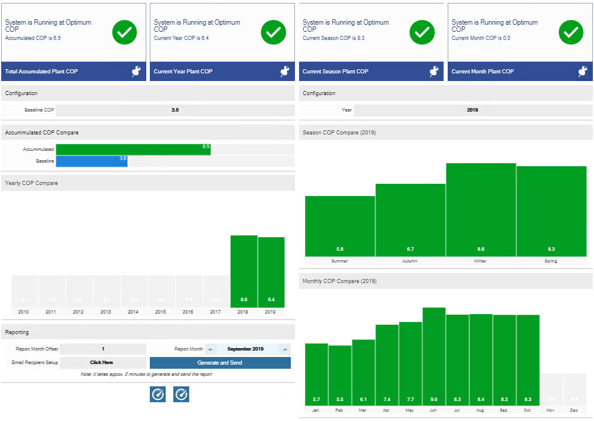Click the Generate and Send button
The width and height of the screenshot is (594, 421).
pos(220,363)
